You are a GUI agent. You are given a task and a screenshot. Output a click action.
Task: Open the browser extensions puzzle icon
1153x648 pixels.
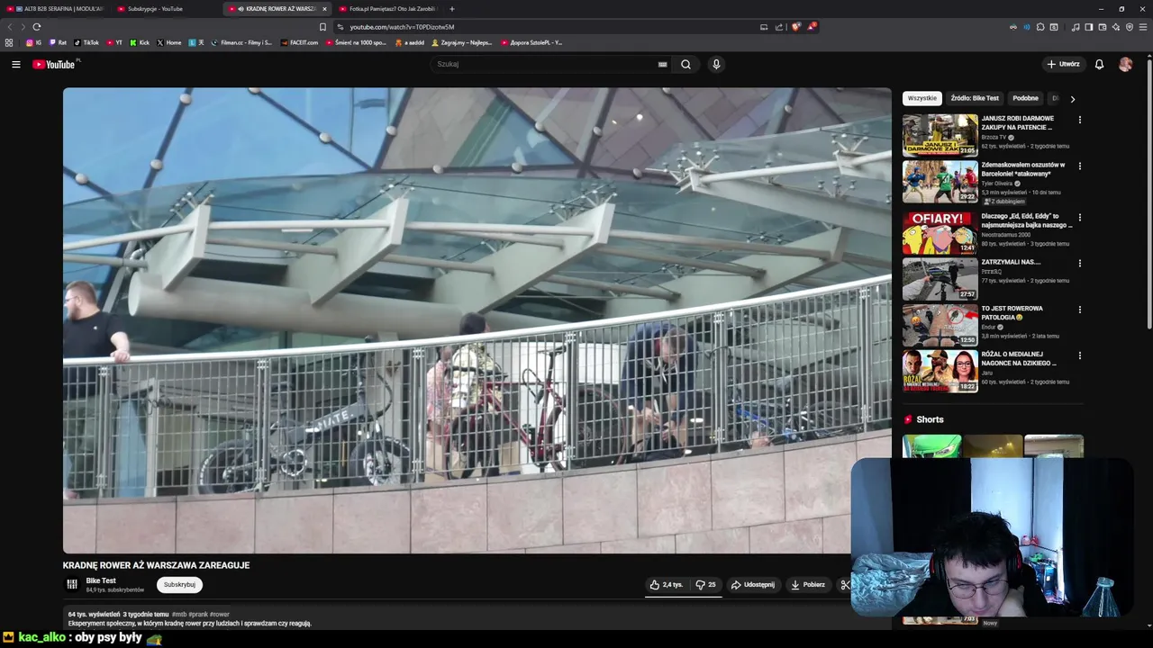click(x=1040, y=27)
